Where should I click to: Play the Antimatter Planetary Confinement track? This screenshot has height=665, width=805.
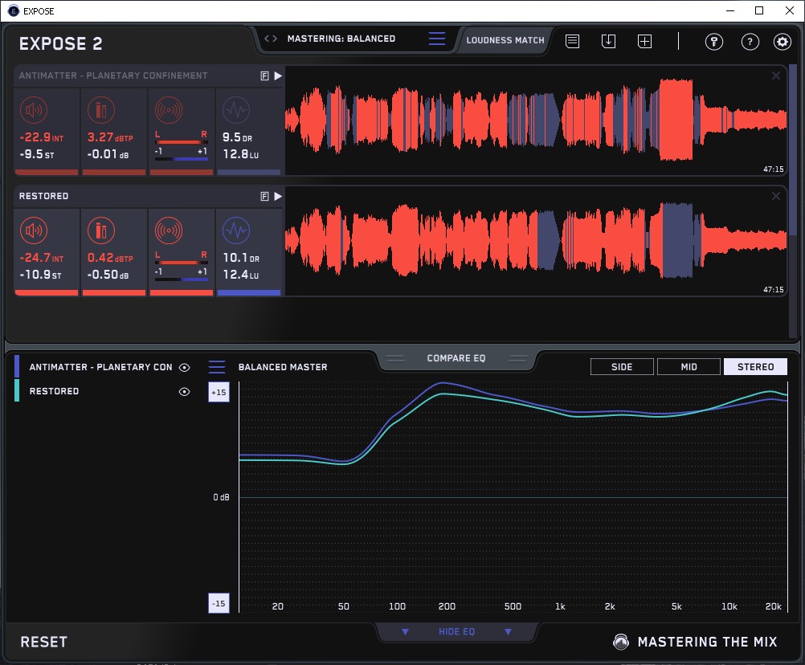[x=278, y=76]
